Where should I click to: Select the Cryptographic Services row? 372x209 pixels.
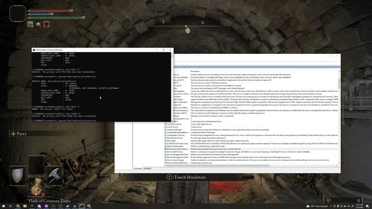pos(252,135)
